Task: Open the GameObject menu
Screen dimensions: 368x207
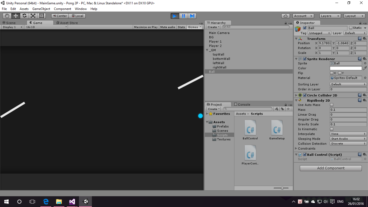Action: click(41, 9)
